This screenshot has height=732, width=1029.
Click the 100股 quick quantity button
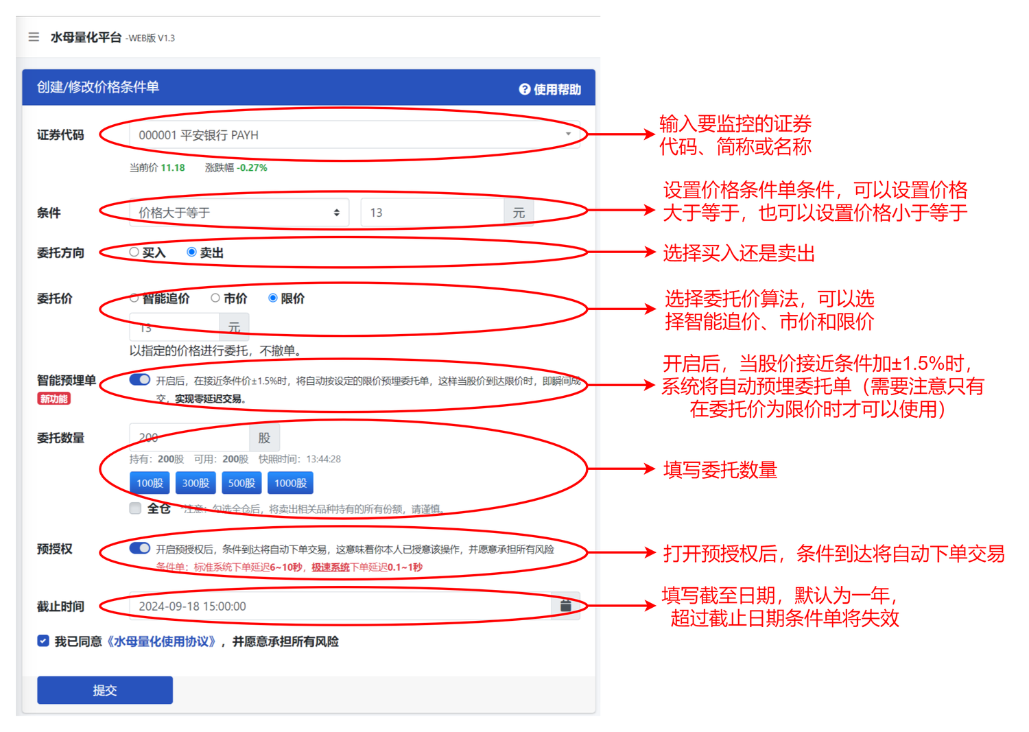150,483
